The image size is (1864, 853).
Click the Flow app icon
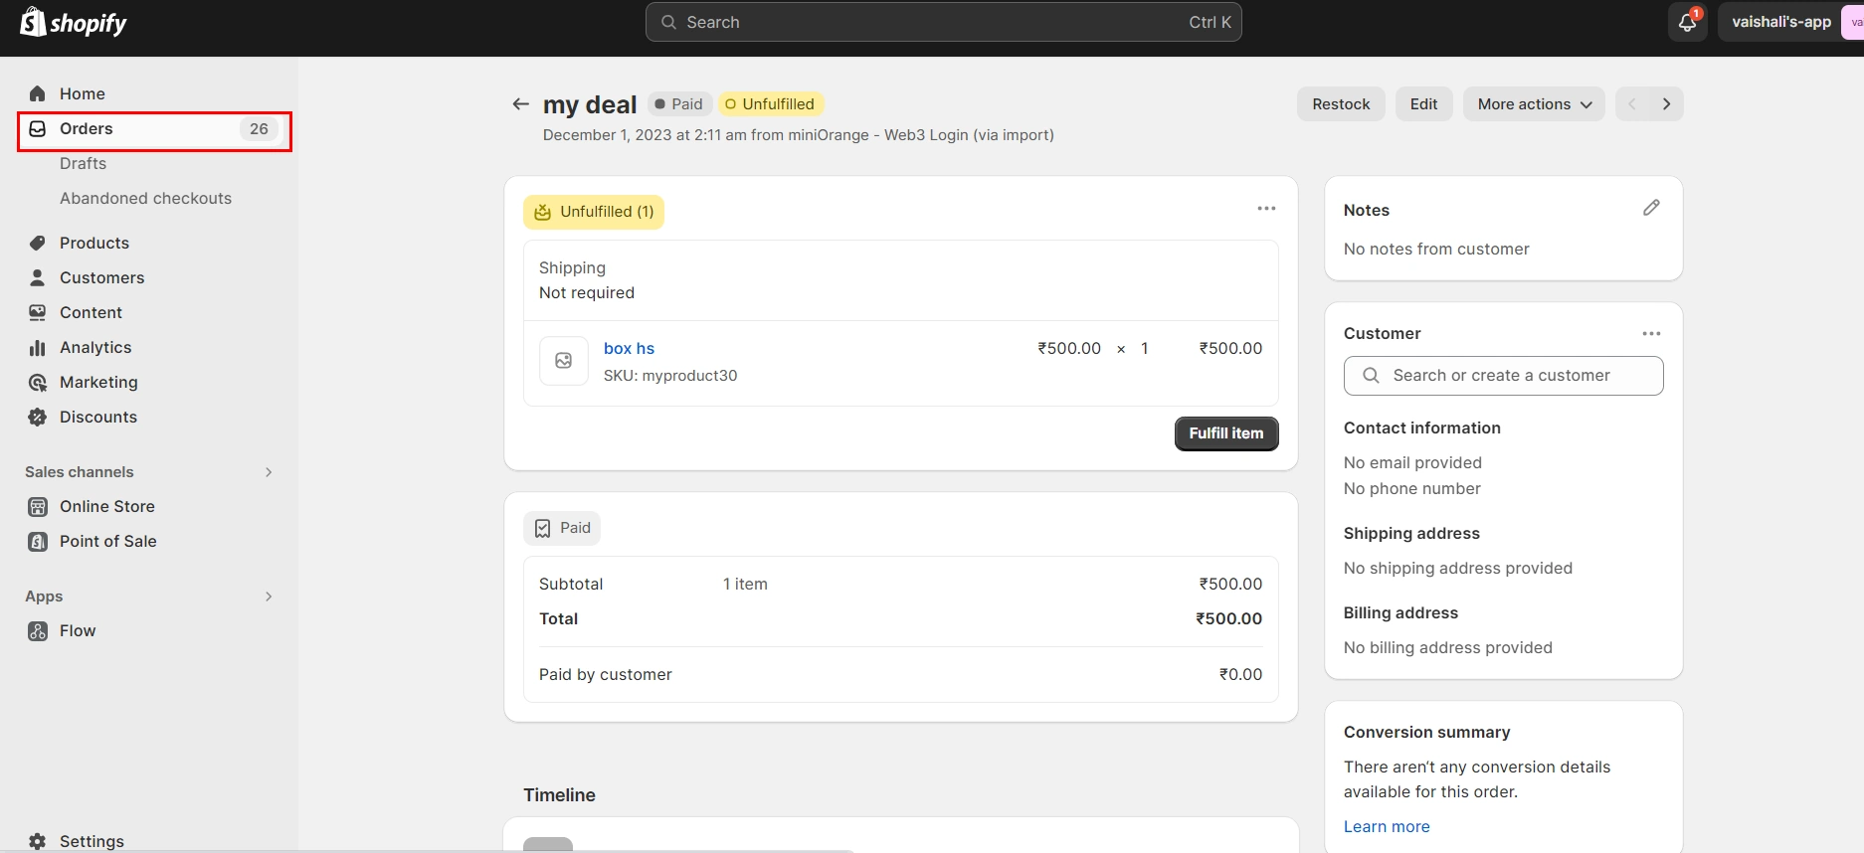pyautogui.click(x=38, y=630)
